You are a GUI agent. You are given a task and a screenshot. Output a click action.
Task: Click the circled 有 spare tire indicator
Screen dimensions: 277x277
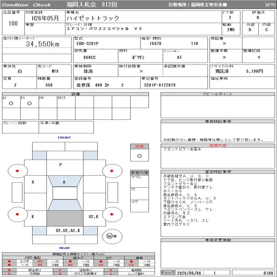[109, 236]
